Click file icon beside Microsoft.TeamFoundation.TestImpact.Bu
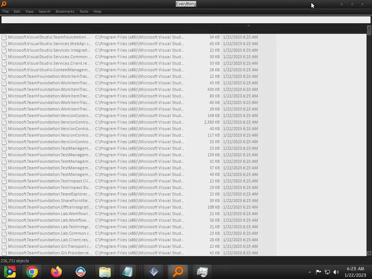372x279 pixels. [x=4, y=187]
